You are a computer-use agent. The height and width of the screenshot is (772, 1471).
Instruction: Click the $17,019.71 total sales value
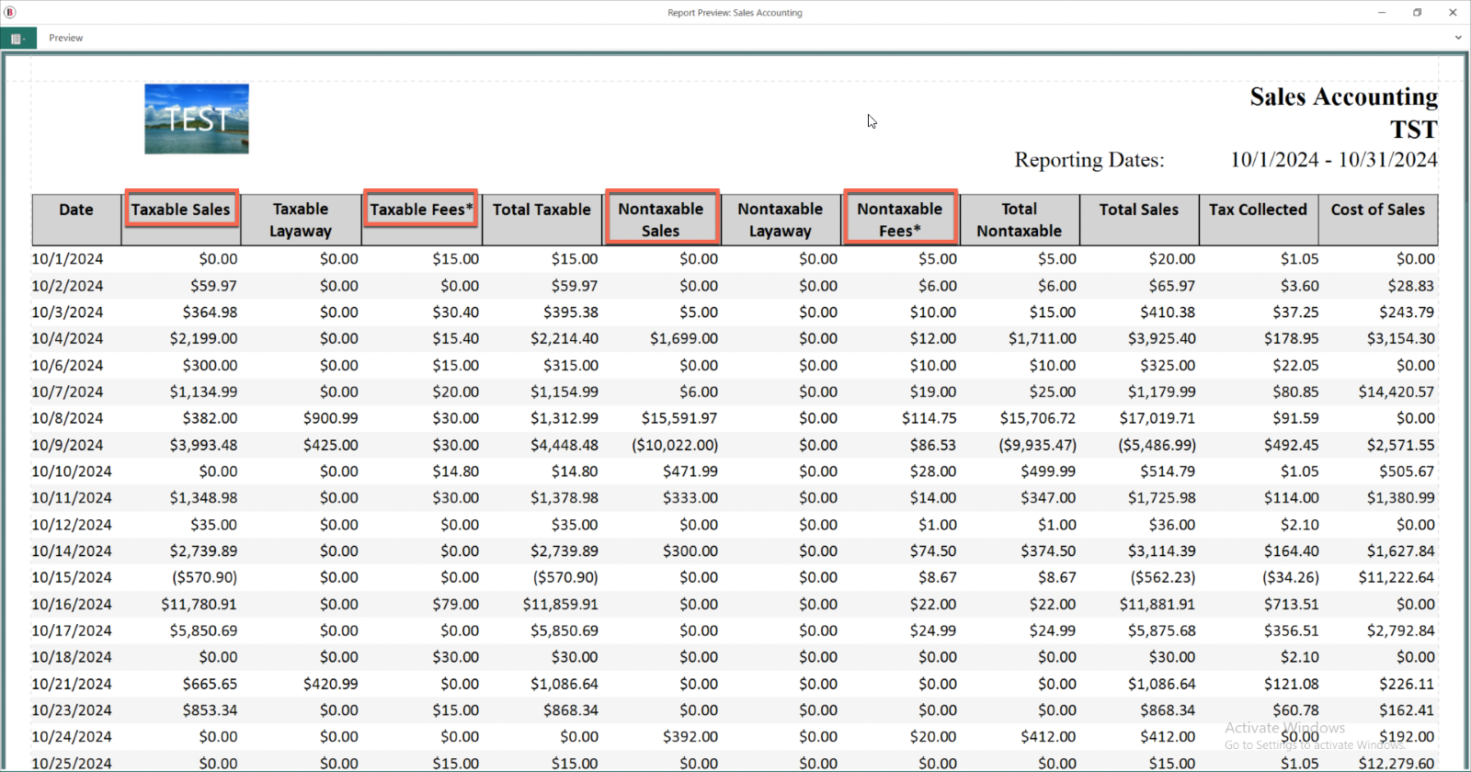coord(1157,418)
